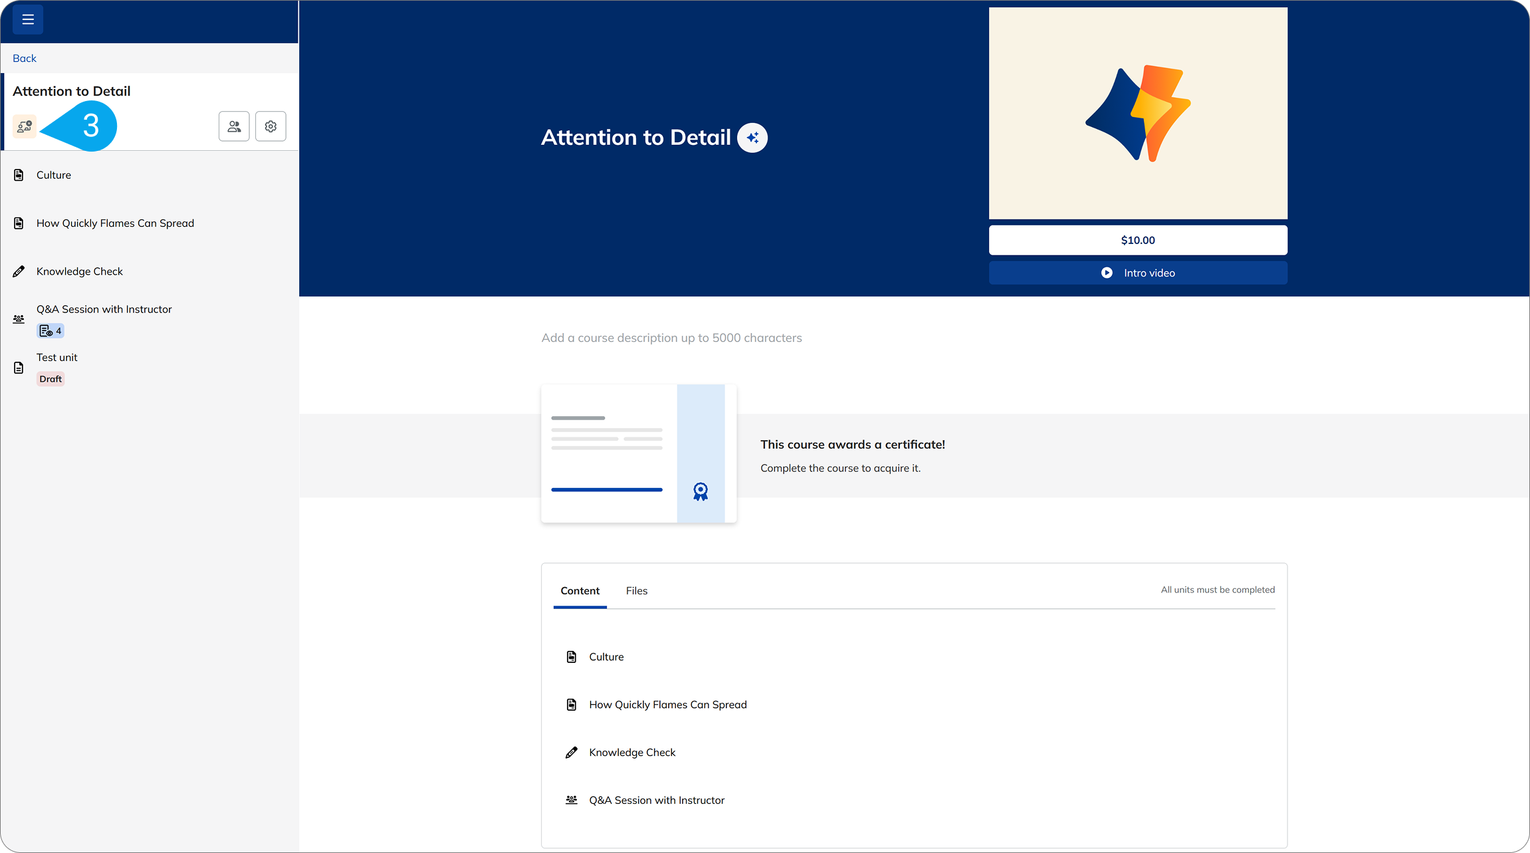Click the Back link
Image resolution: width=1530 pixels, height=853 pixels.
click(25, 59)
